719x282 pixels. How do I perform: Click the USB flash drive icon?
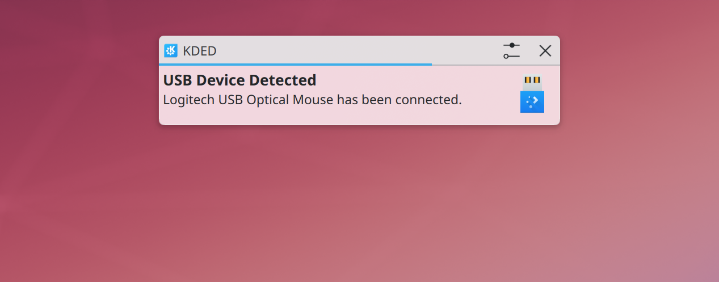click(x=532, y=93)
